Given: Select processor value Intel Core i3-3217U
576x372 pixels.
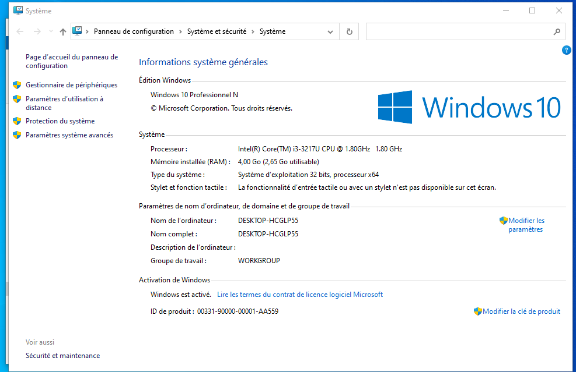Looking at the screenshot, I should point(320,149).
